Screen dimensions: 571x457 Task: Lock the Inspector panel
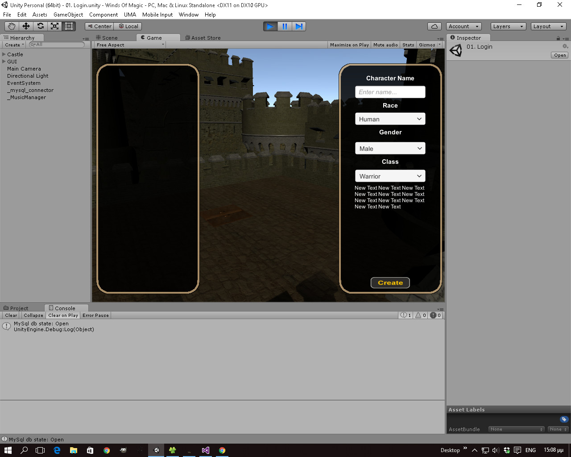(558, 38)
